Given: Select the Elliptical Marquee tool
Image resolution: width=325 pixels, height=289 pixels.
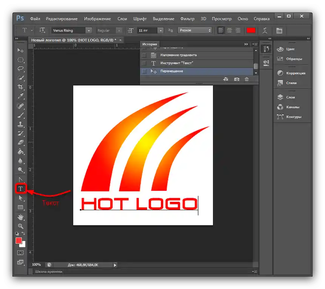Looking at the screenshot, I should (20, 60).
